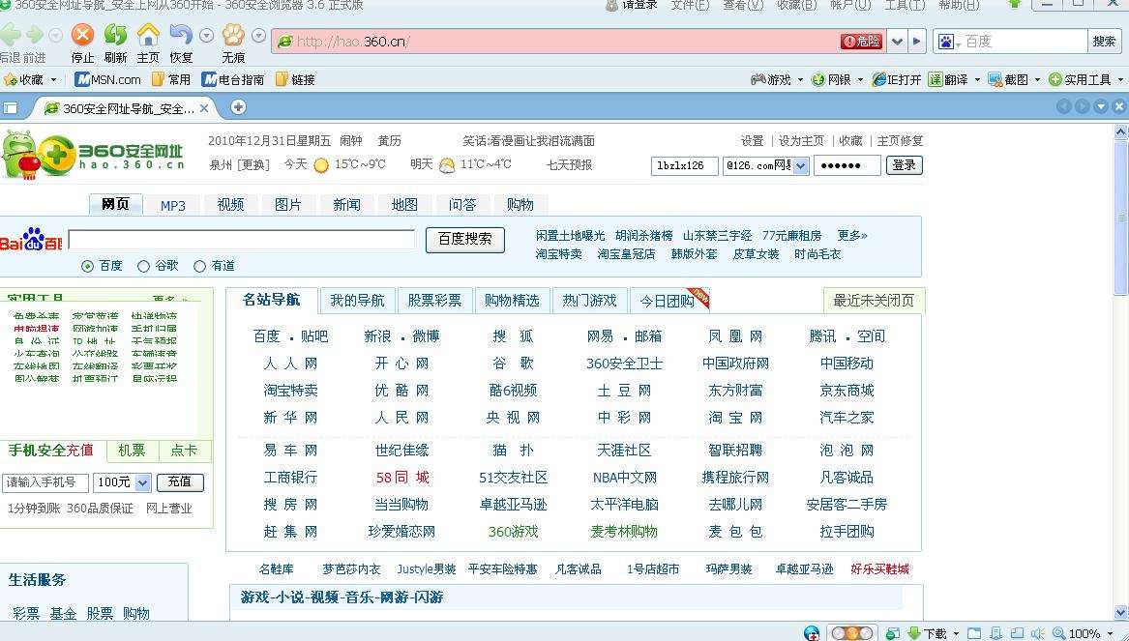The image size is (1129, 641).
Task: Open the 京东商城 link
Action: pyautogui.click(x=847, y=391)
